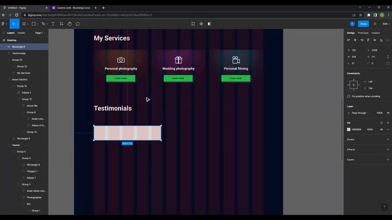Viewport: 392px width, 220px height.
Task: Open the Page 1 pages dropdown
Action: tap(39, 33)
